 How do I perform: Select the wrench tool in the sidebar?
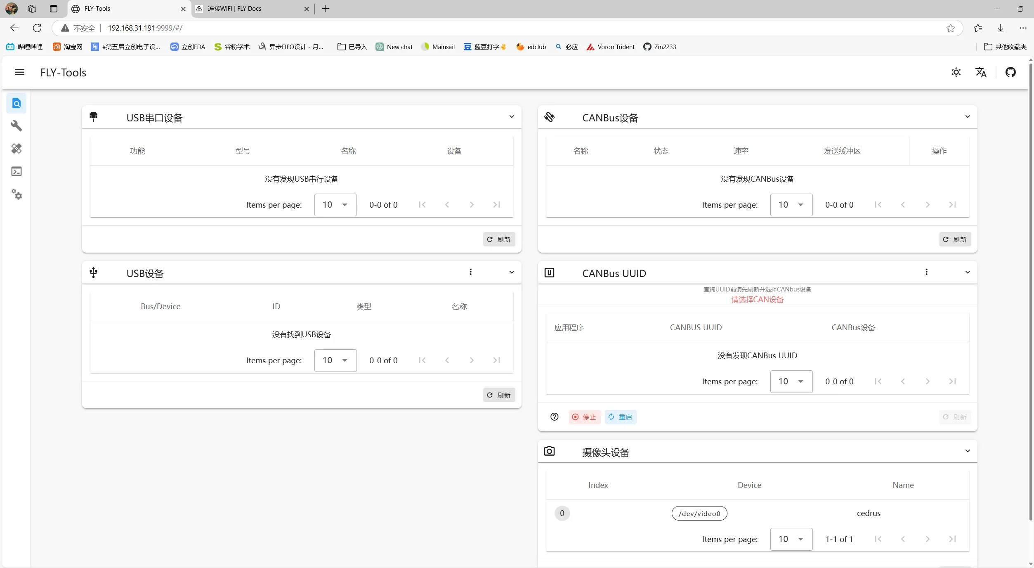click(17, 125)
